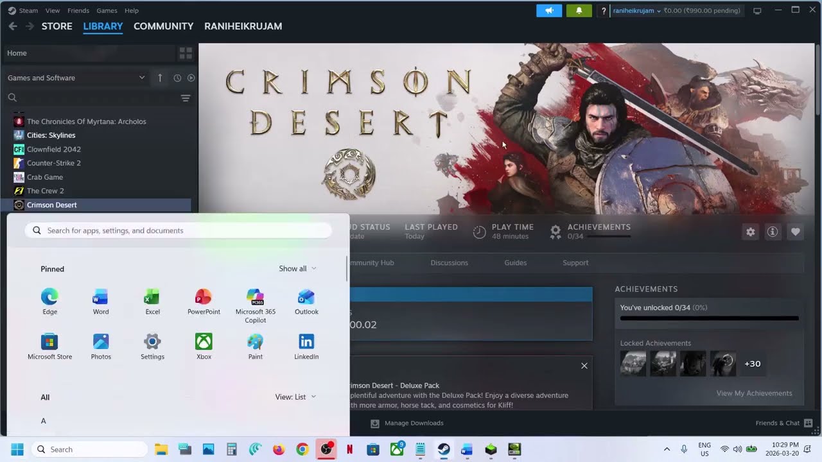Add Crimson Desert to favorites heart
Screen dimensions: 822x462
[x=795, y=232]
